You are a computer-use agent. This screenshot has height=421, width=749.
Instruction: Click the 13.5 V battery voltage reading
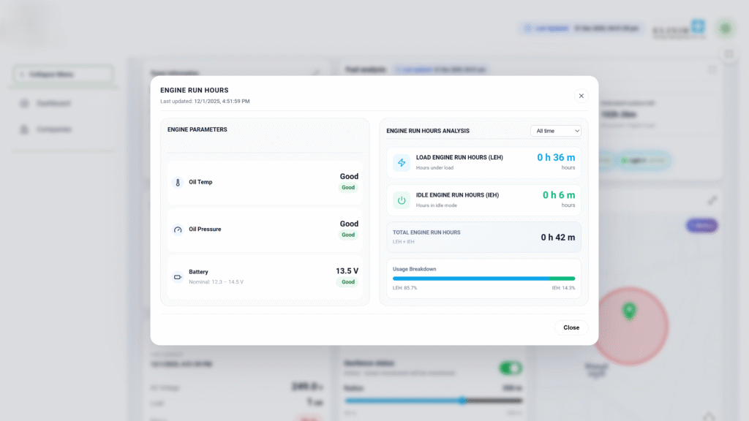347,270
